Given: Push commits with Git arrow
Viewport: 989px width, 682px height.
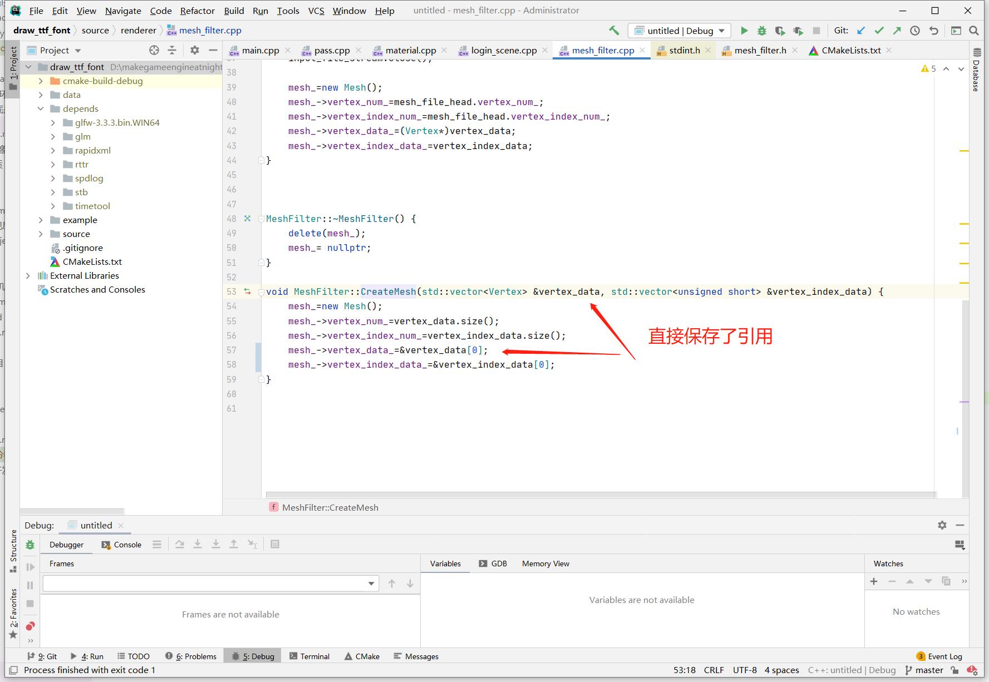Looking at the screenshot, I should [897, 31].
